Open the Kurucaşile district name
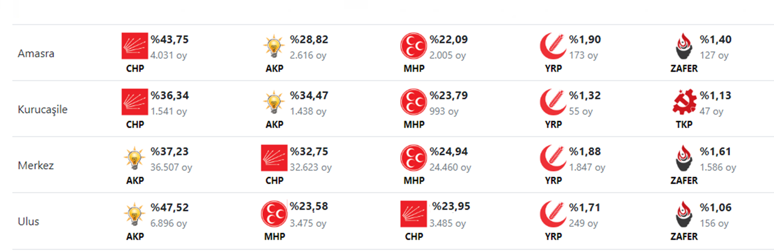This screenshot has height=251, width=774. pos(43,110)
